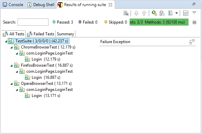Open the view menu triangle
This screenshot has width=202, height=134.
(x=194, y=12)
